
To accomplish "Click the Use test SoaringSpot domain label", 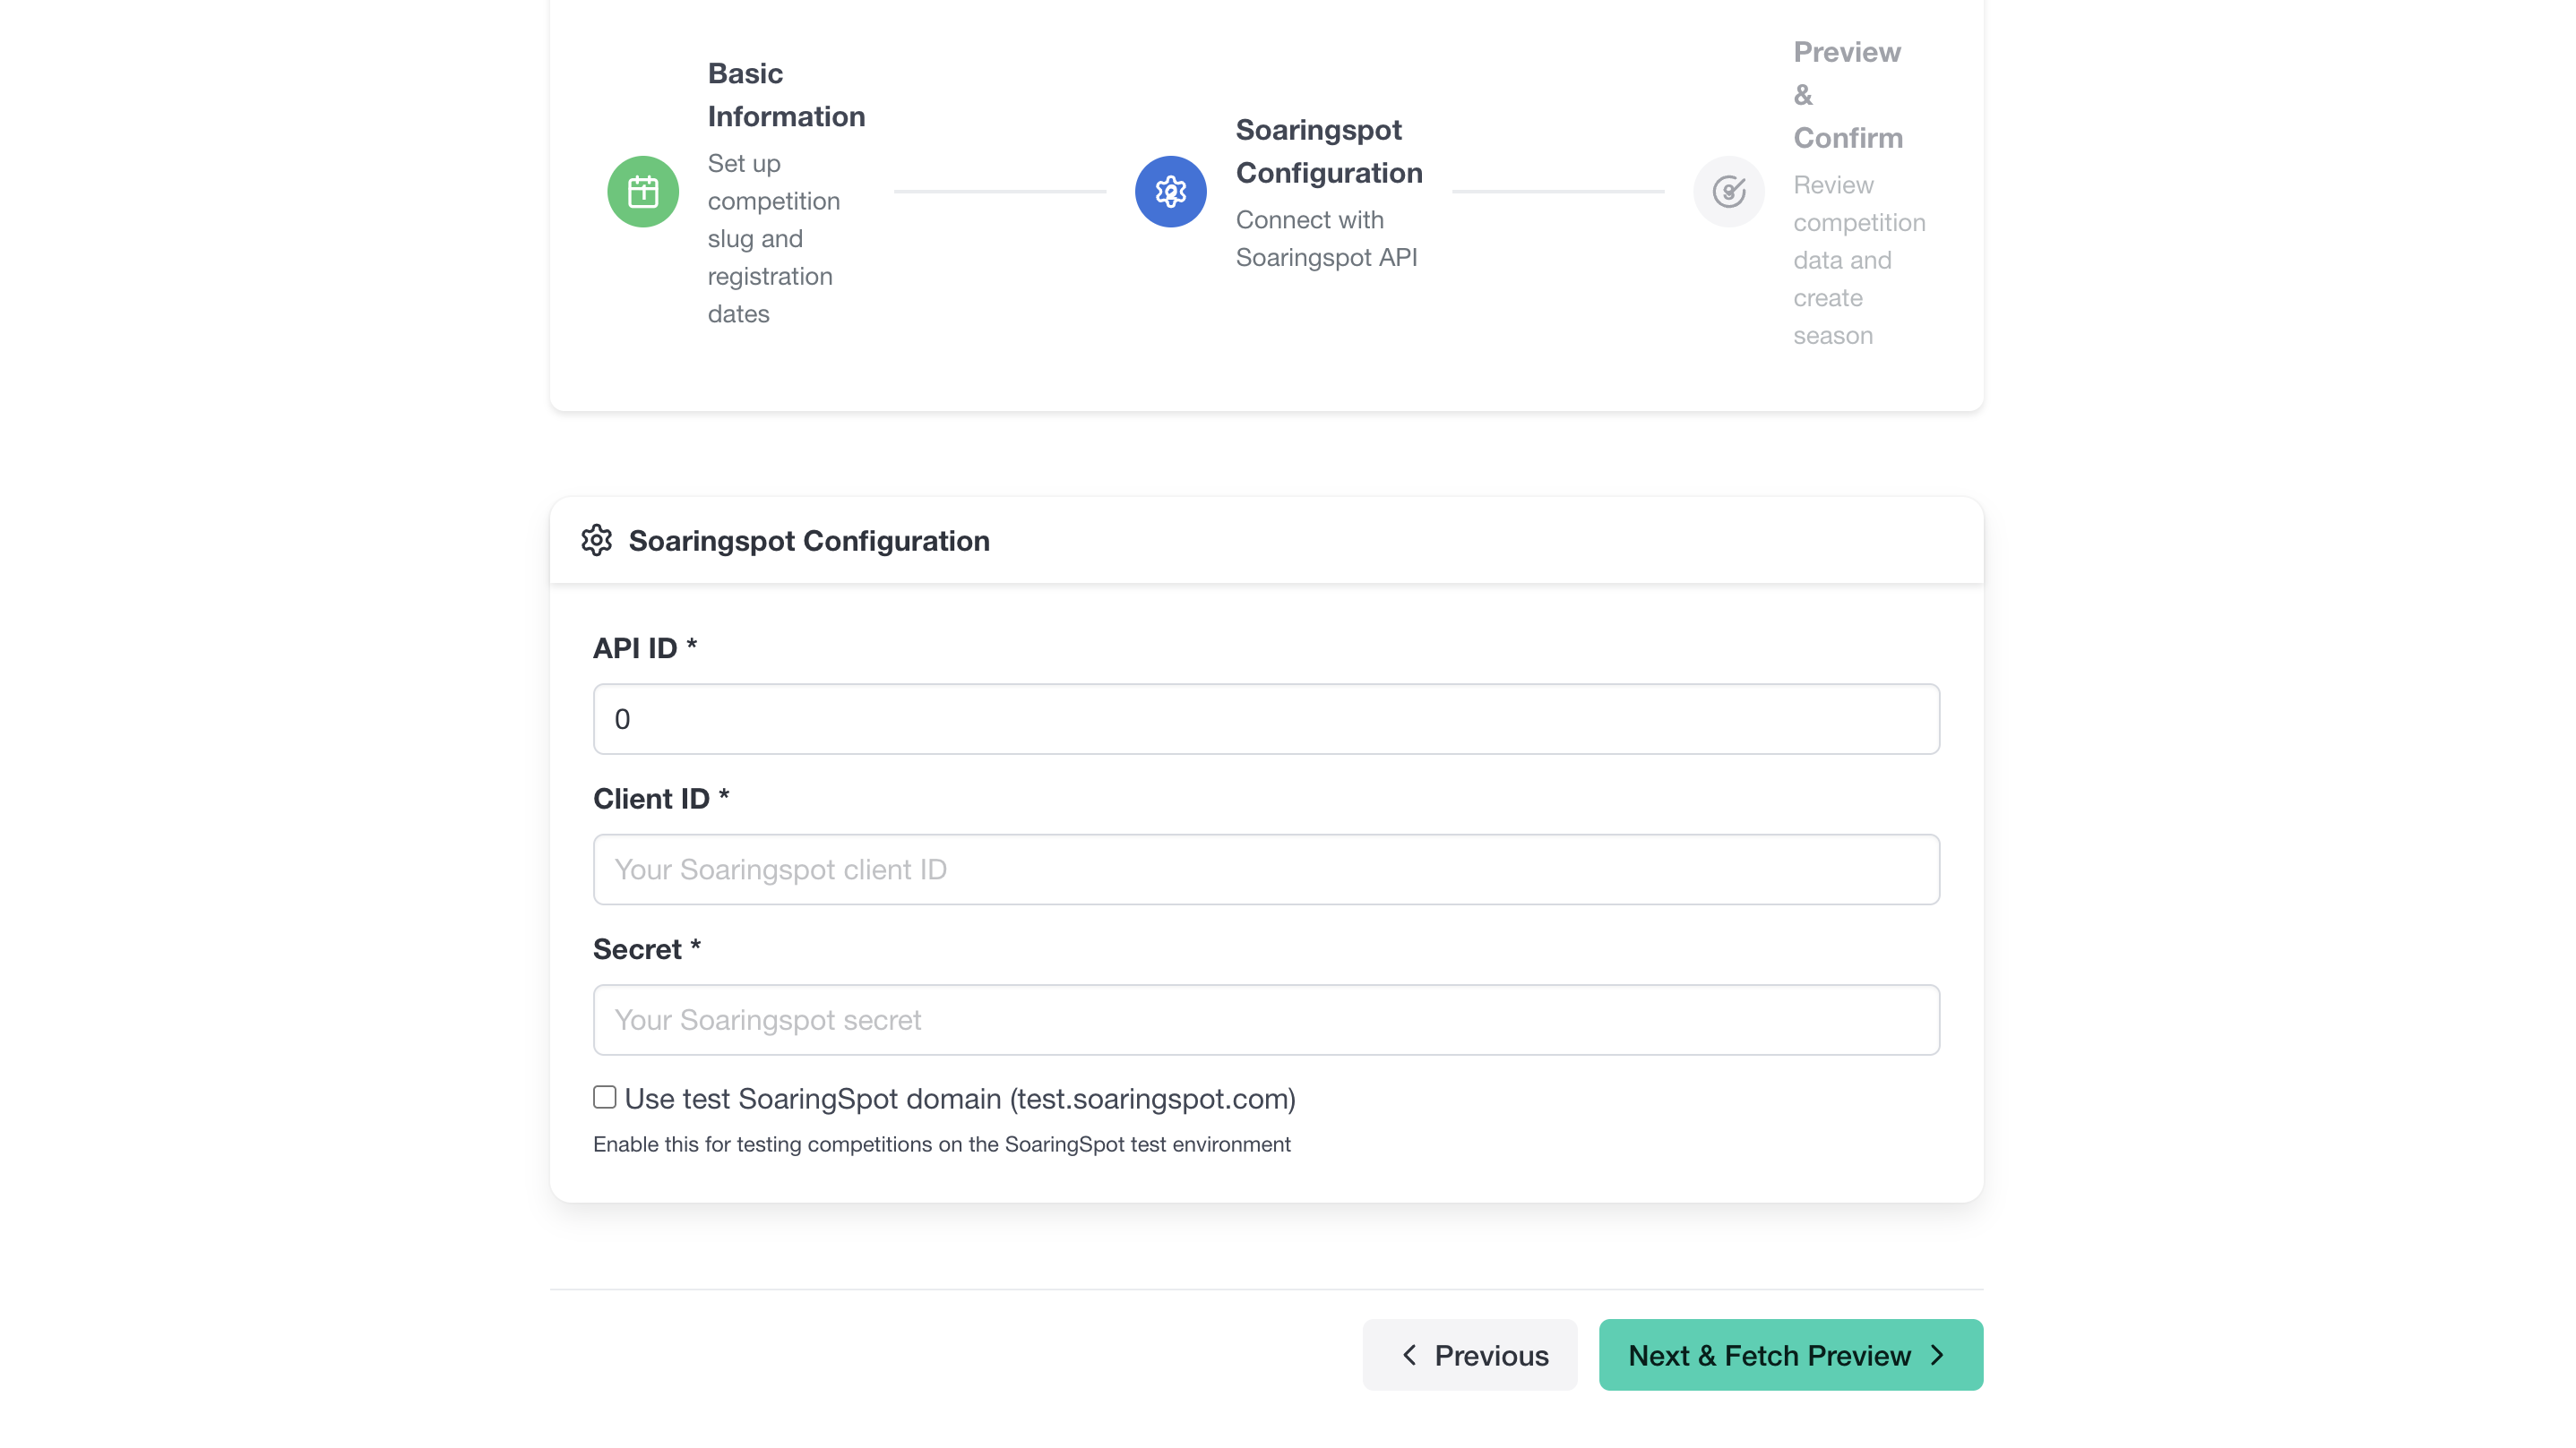I will [960, 1100].
